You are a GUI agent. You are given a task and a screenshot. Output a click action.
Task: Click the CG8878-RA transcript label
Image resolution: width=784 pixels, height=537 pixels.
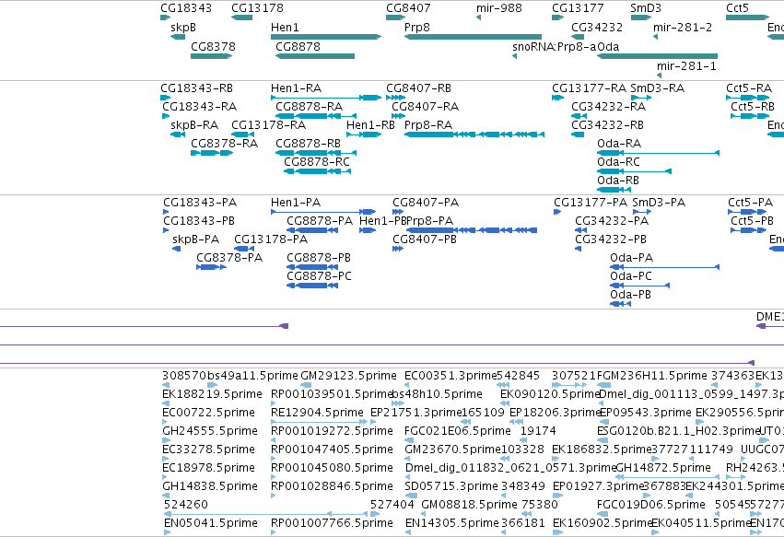coord(309,107)
